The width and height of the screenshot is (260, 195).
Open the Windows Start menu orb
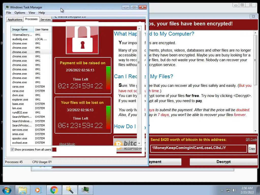click(7, 190)
